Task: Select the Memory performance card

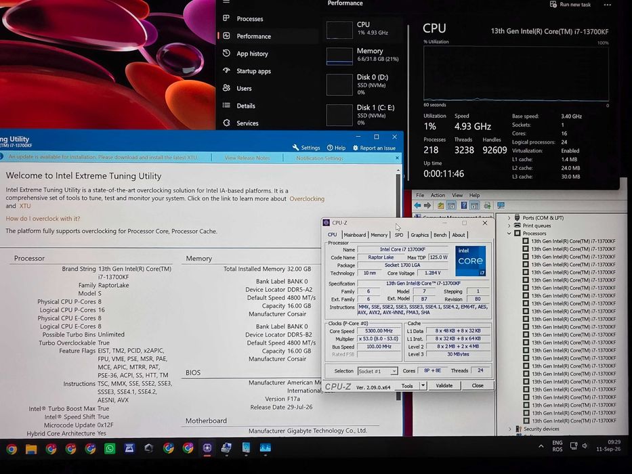Action: 363,56
